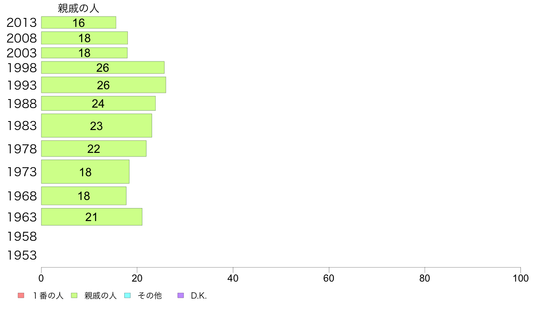Click the green 親戚の人 legend swatch

click(x=74, y=295)
